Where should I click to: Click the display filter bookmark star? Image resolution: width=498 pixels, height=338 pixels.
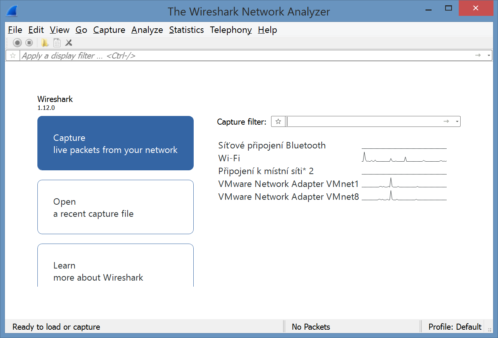coord(13,56)
